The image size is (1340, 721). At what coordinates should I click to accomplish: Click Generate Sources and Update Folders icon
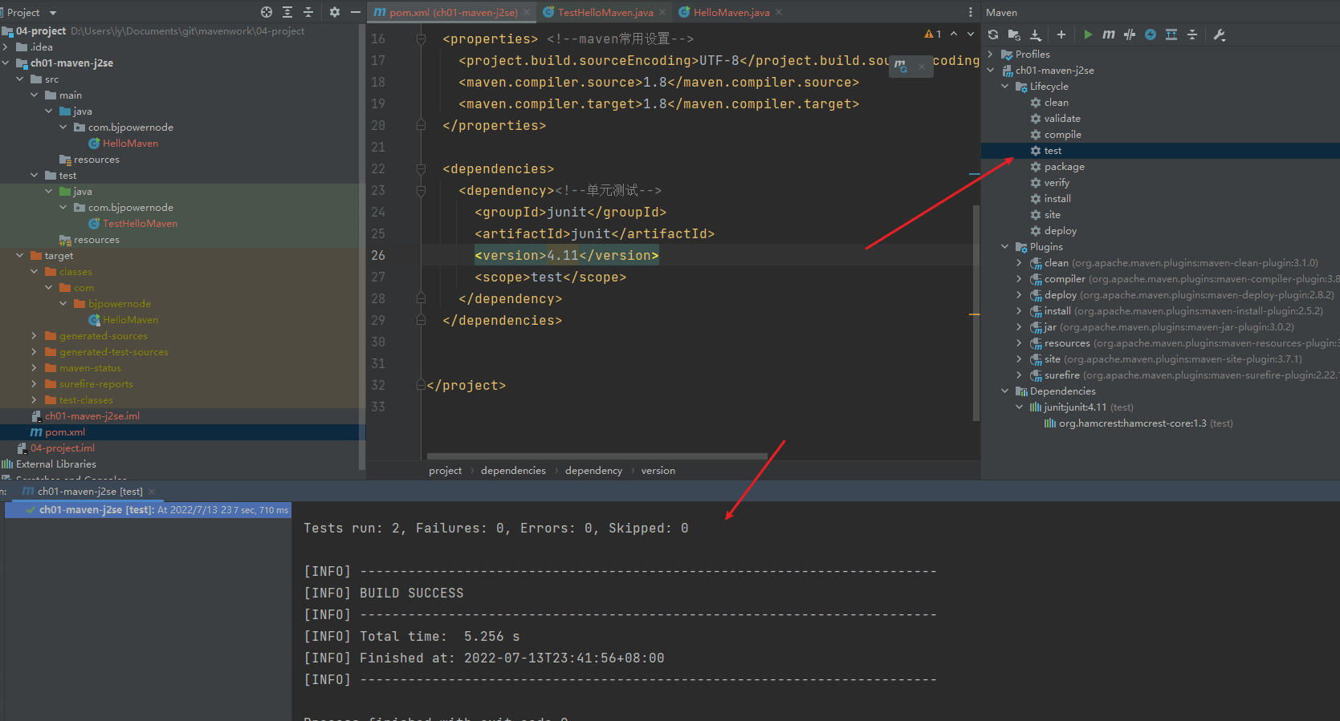point(1014,34)
